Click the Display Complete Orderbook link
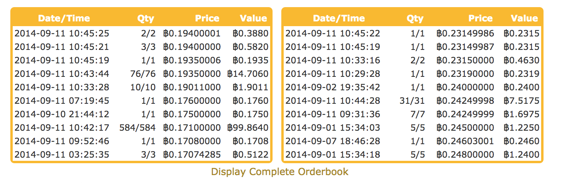Screen dimensions: 561x183 coord(279,172)
